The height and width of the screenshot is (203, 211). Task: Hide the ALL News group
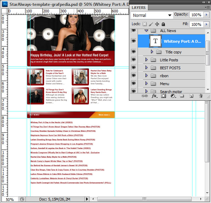(x=133, y=31)
